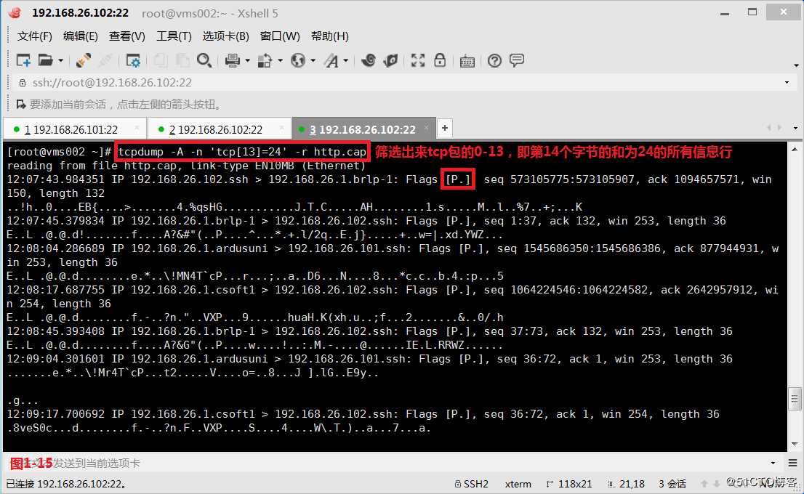Image resolution: width=804 pixels, height=494 pixels.
Task: Open the tab list dropdown arrow
Action: tap(795, 128)
